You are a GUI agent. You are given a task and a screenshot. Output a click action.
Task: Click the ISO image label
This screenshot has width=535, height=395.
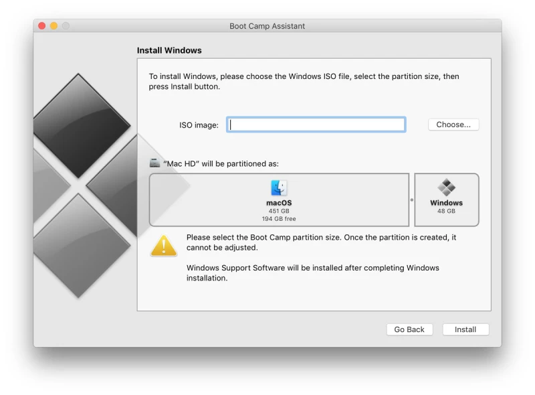(199, 125)
